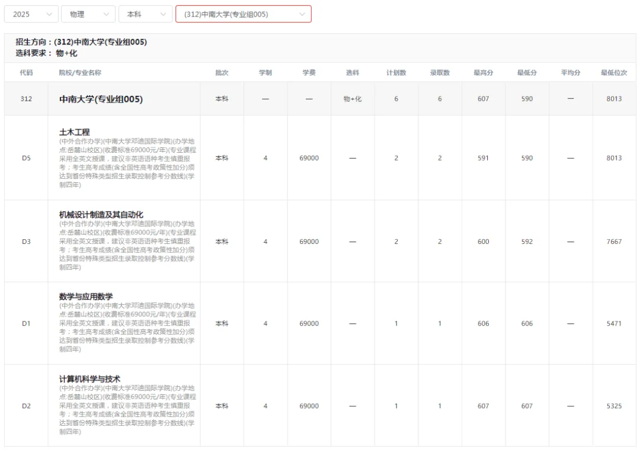The image size is (640, 453).
Task: Click major code D2
Action: (26, 406)
